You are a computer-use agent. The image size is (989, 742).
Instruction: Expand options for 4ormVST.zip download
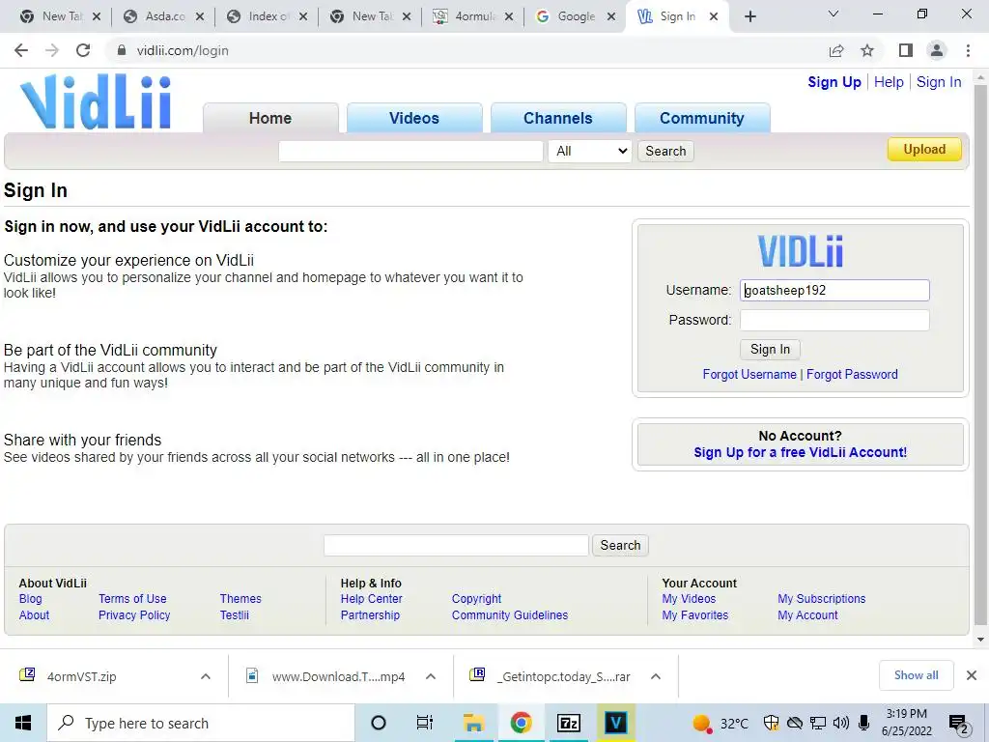click(x=206, y=676)
